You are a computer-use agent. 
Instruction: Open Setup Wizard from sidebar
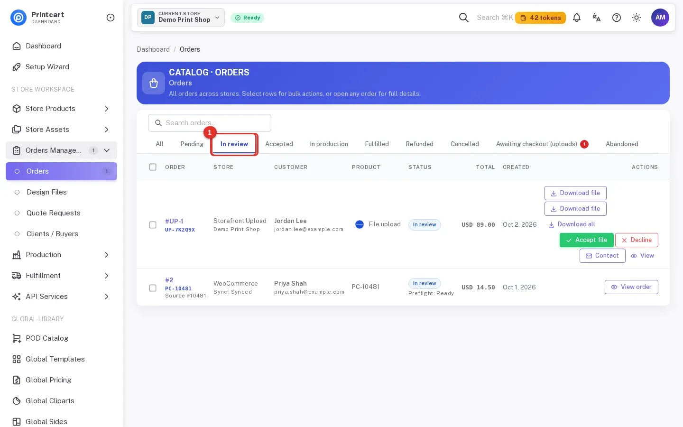(61, 67)
